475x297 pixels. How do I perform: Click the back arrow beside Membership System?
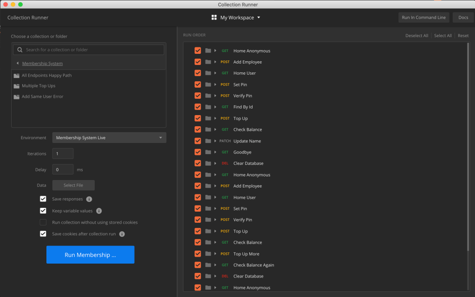(18, 64)
